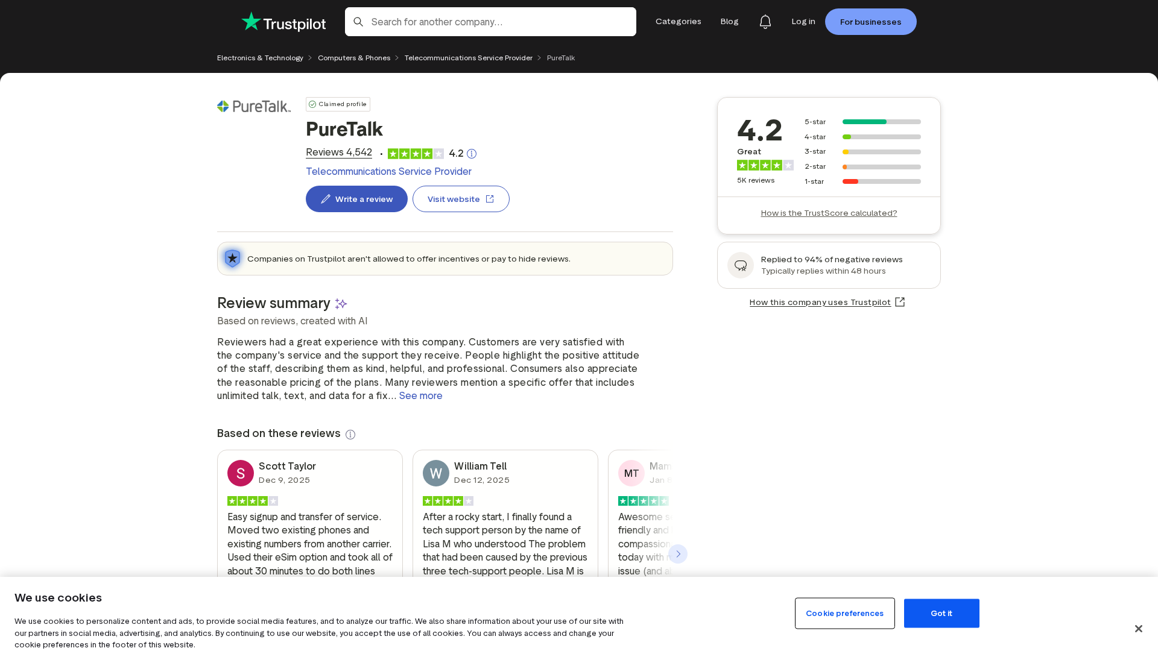
Task: Filter reviews by 1-star bar
Action: click(x=881, y=181)
